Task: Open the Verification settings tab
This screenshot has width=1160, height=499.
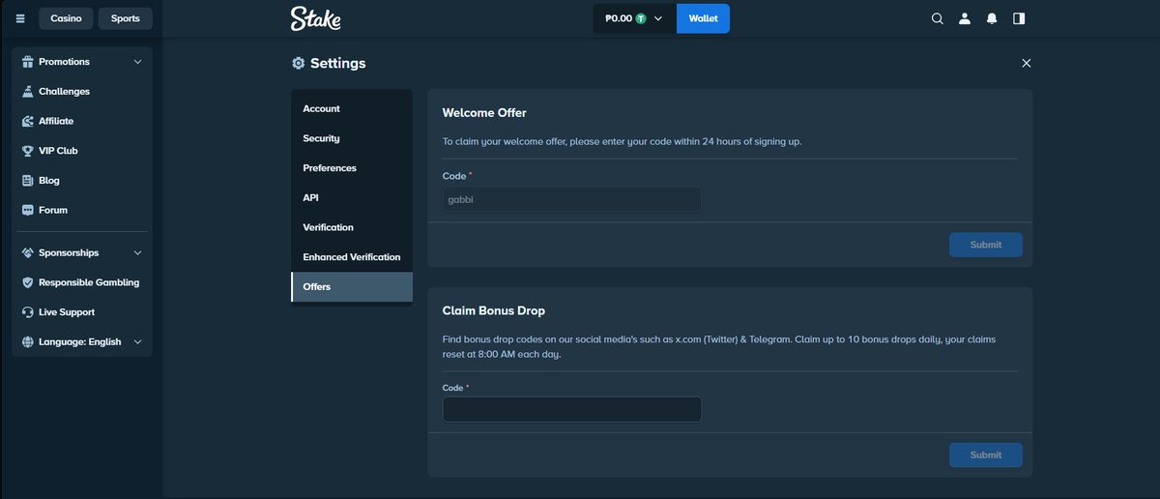Action: [x=352, y=228]
